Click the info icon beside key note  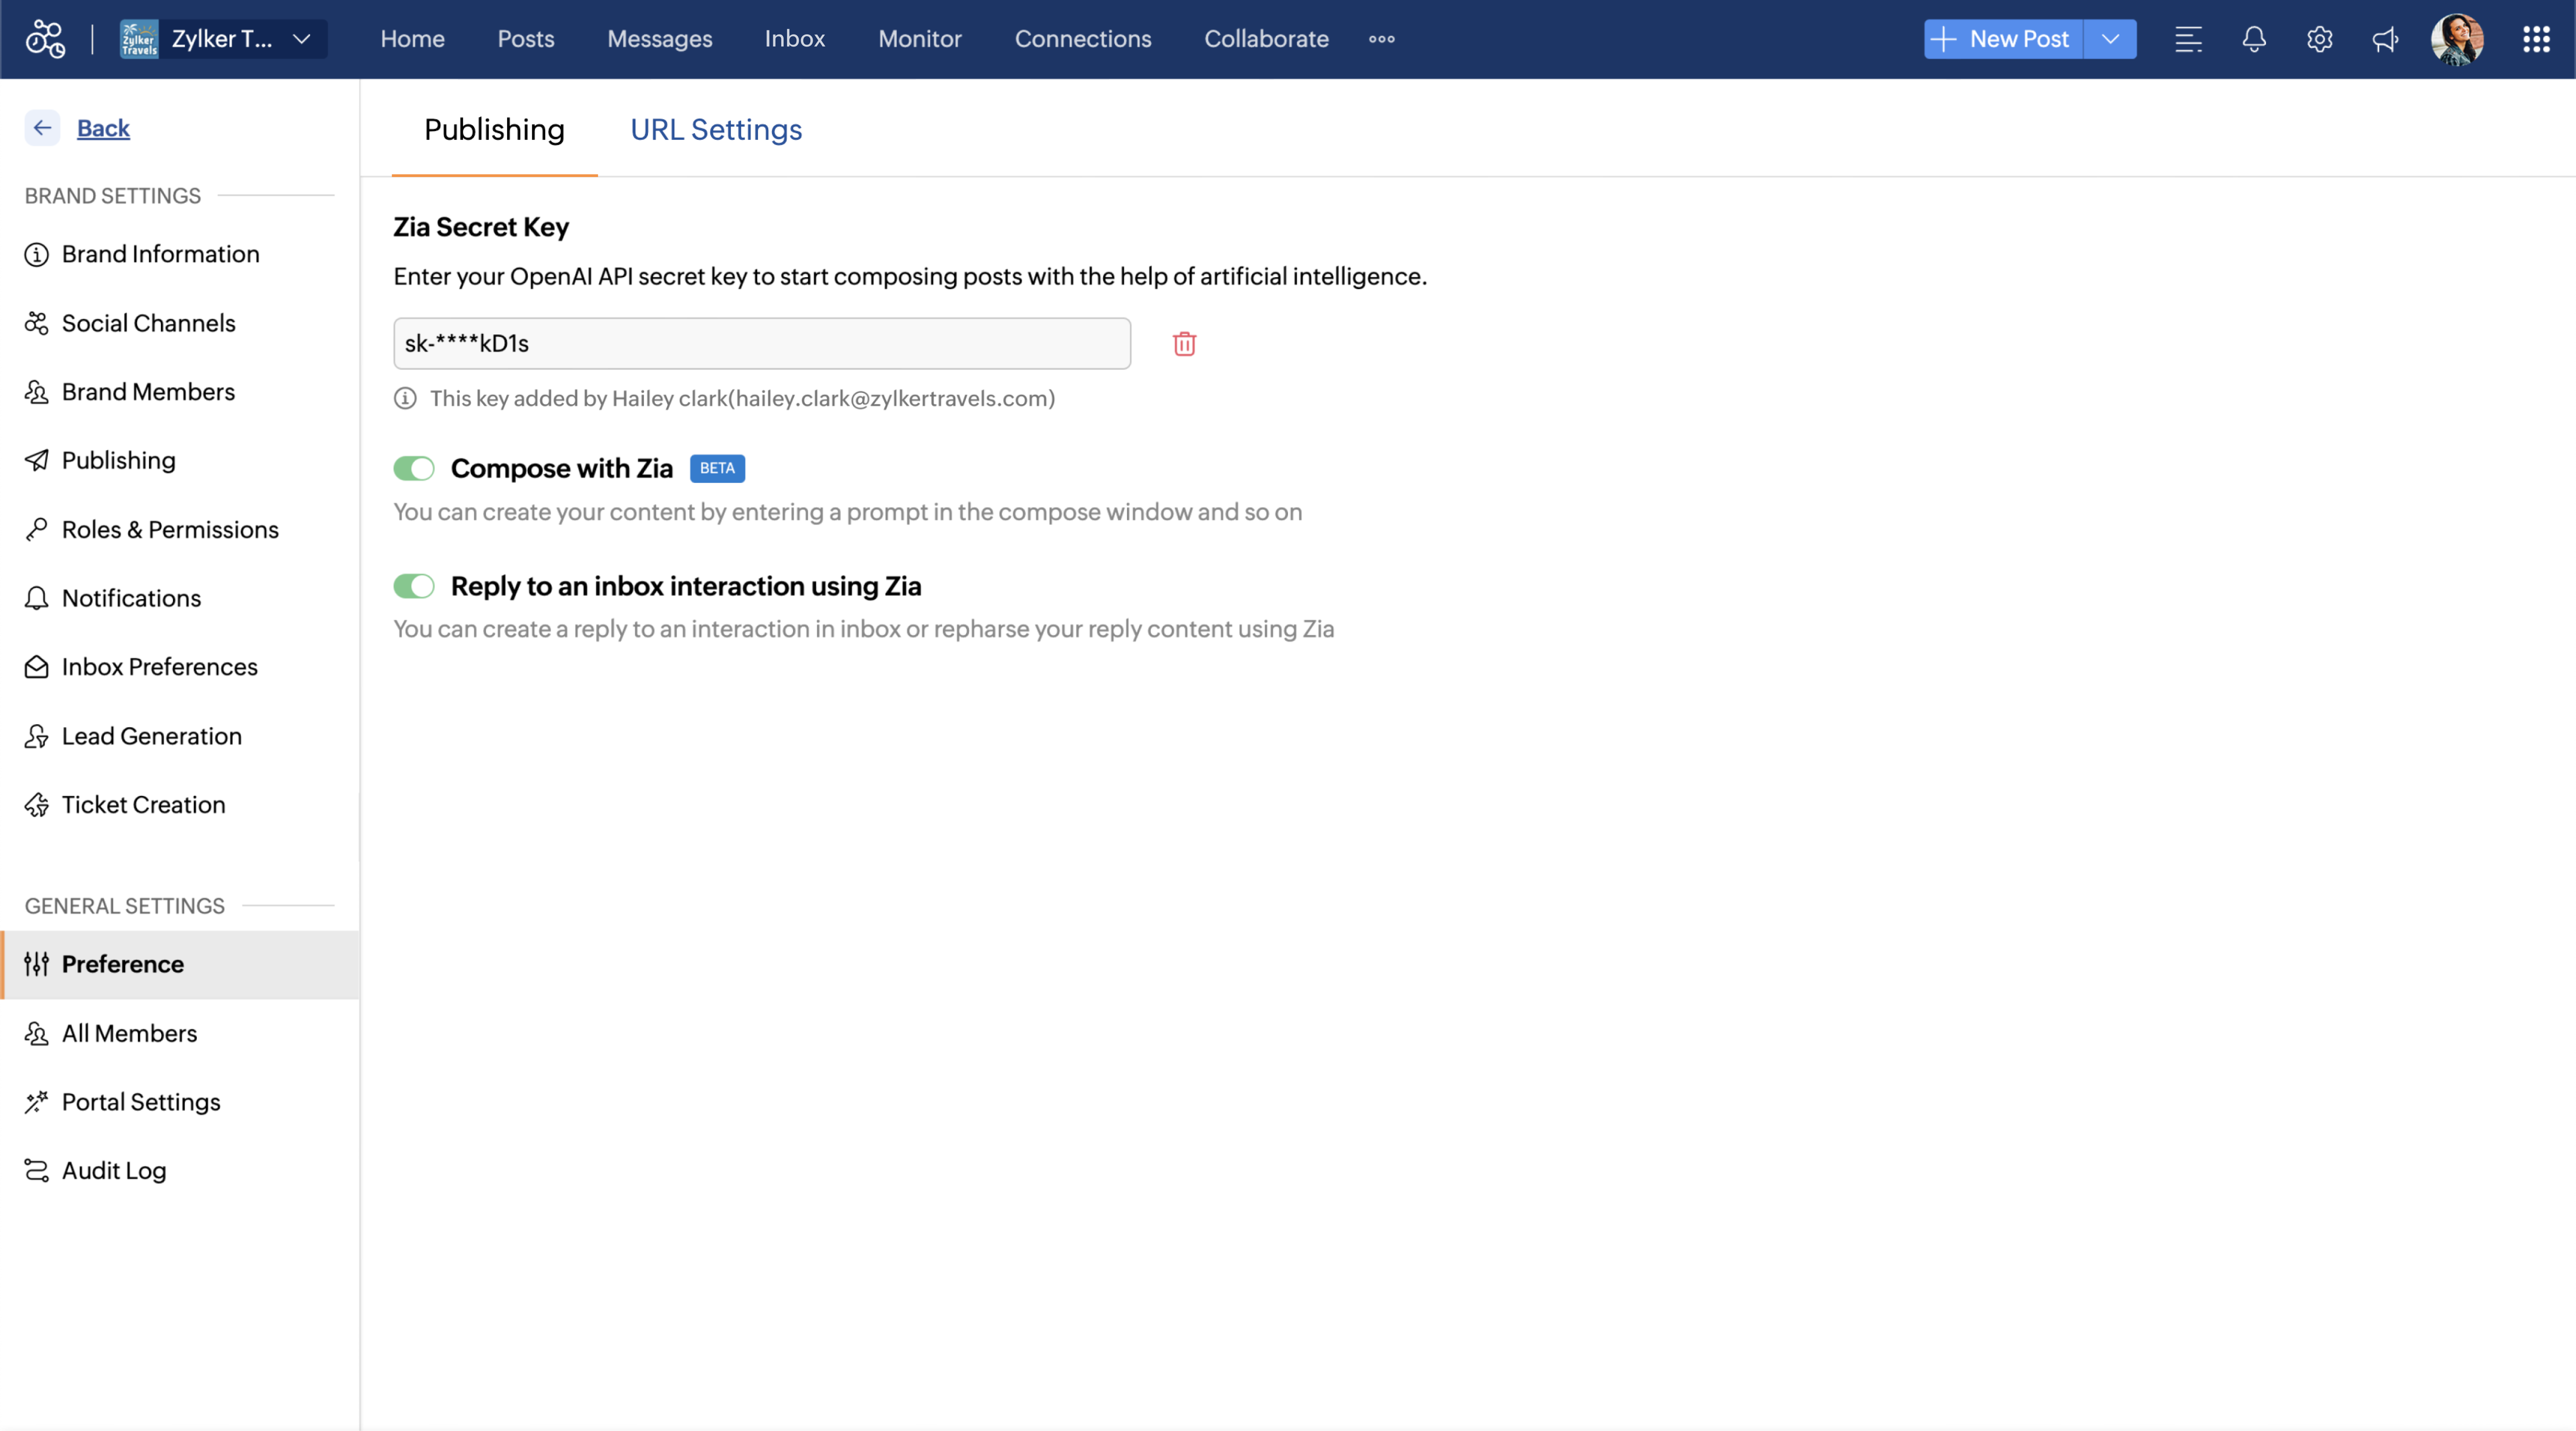click(405, 399)
